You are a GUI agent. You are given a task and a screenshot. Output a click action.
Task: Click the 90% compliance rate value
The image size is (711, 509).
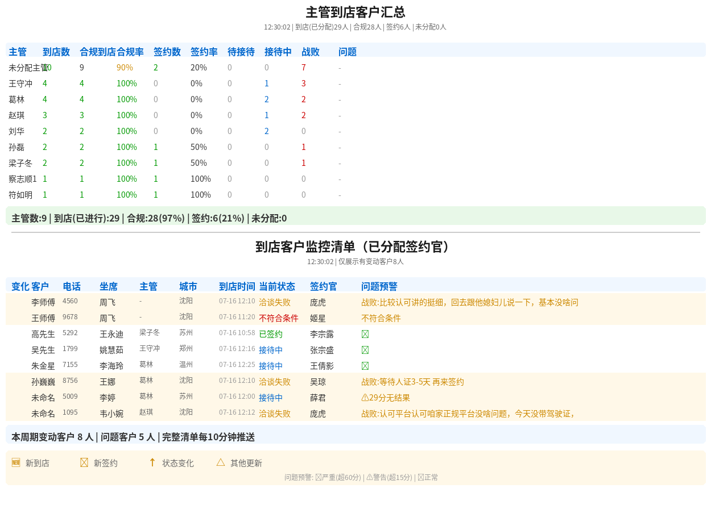[125, 68]
